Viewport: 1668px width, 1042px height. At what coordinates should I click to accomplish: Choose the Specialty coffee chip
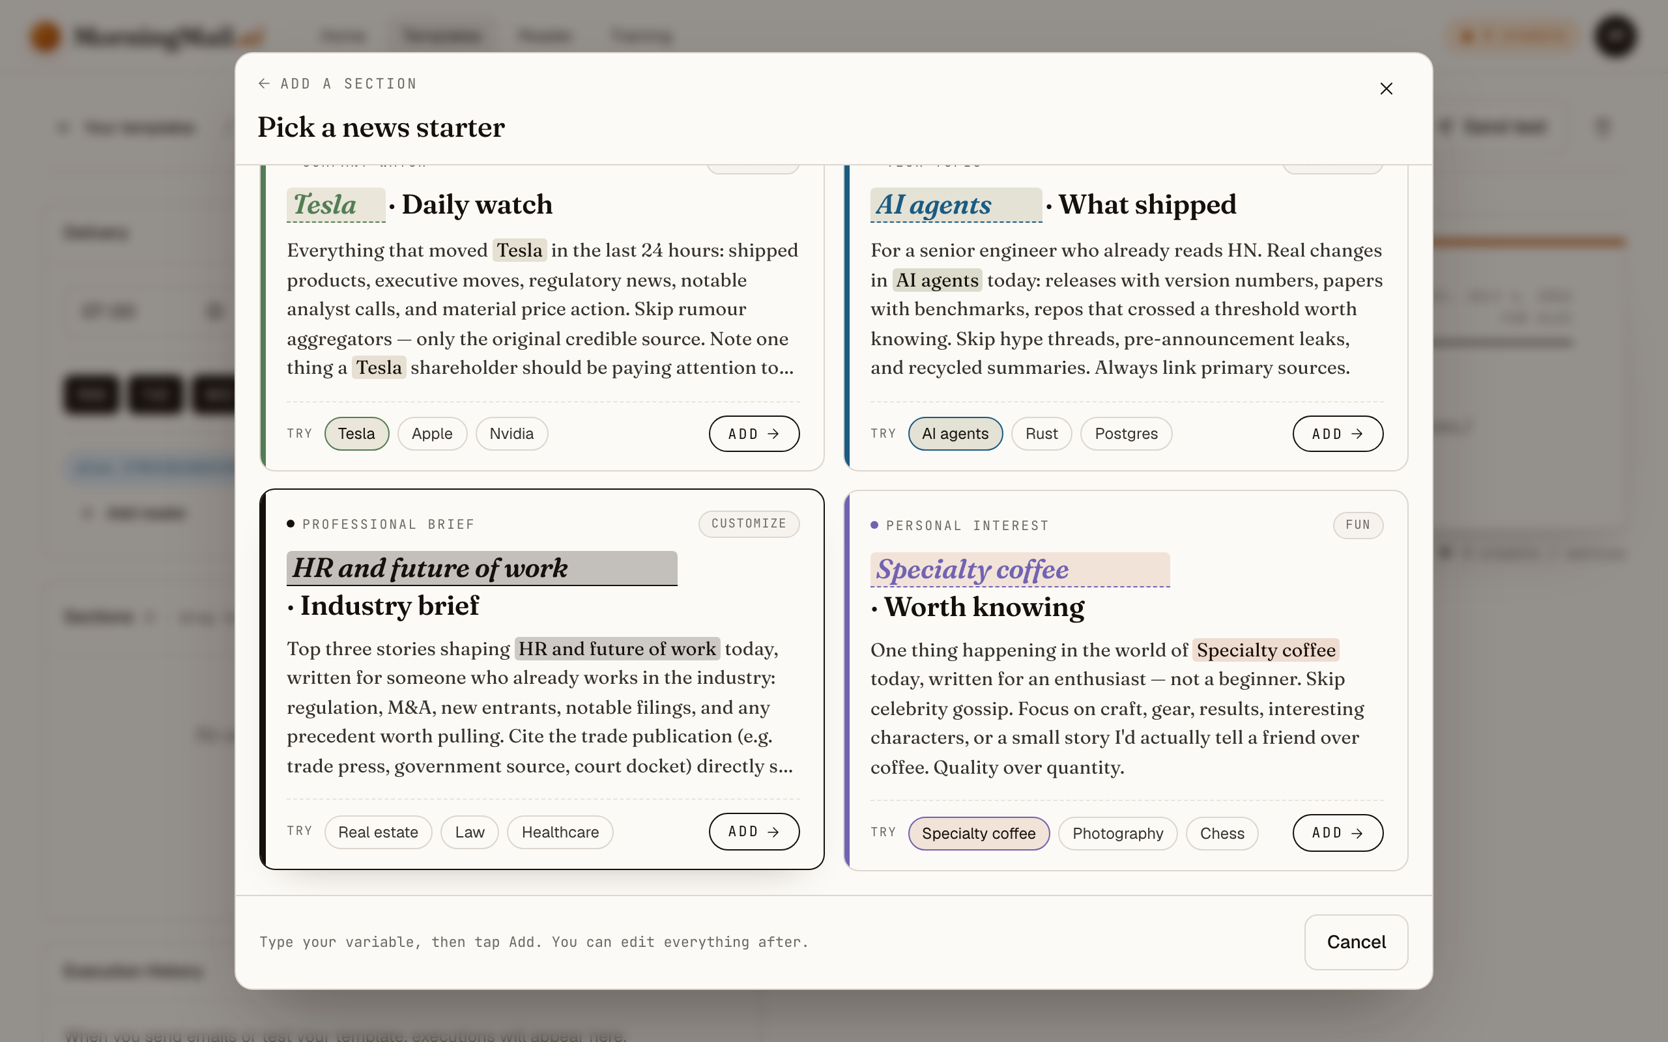979,833
